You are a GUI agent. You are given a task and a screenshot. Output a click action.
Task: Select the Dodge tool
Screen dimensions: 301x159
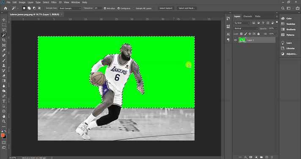tap(4, 91)
